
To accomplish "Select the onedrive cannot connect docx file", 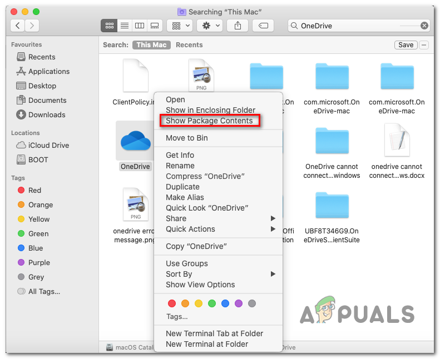I will click(397, 140).
